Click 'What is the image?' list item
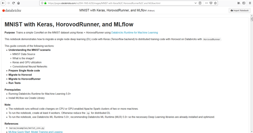 pos(23,59)
